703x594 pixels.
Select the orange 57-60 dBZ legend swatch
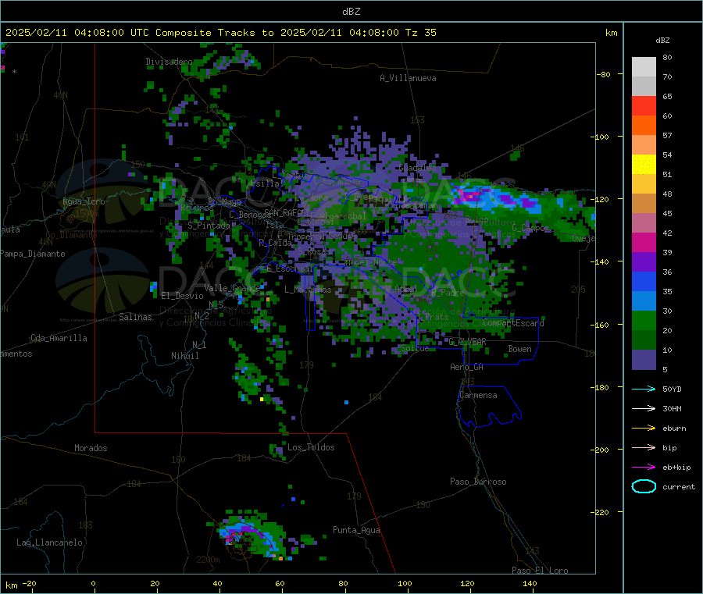pyautogui.click(x=644, y=126)
